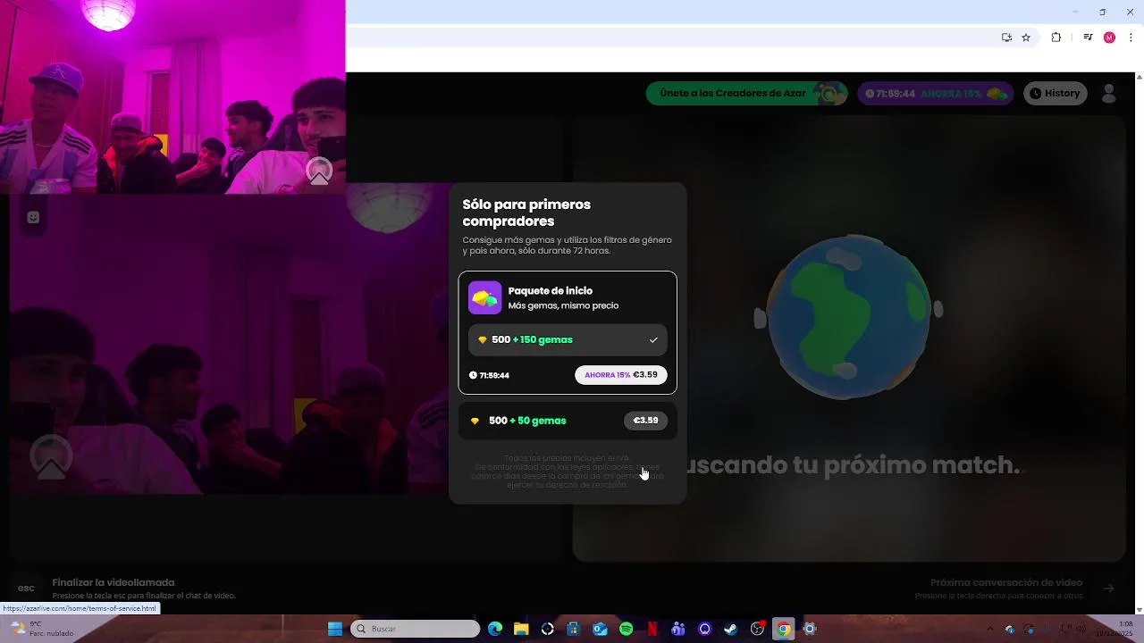Open Spotify from the taskbar
This screenshot has height=643, width=1144.
point(626,629)
